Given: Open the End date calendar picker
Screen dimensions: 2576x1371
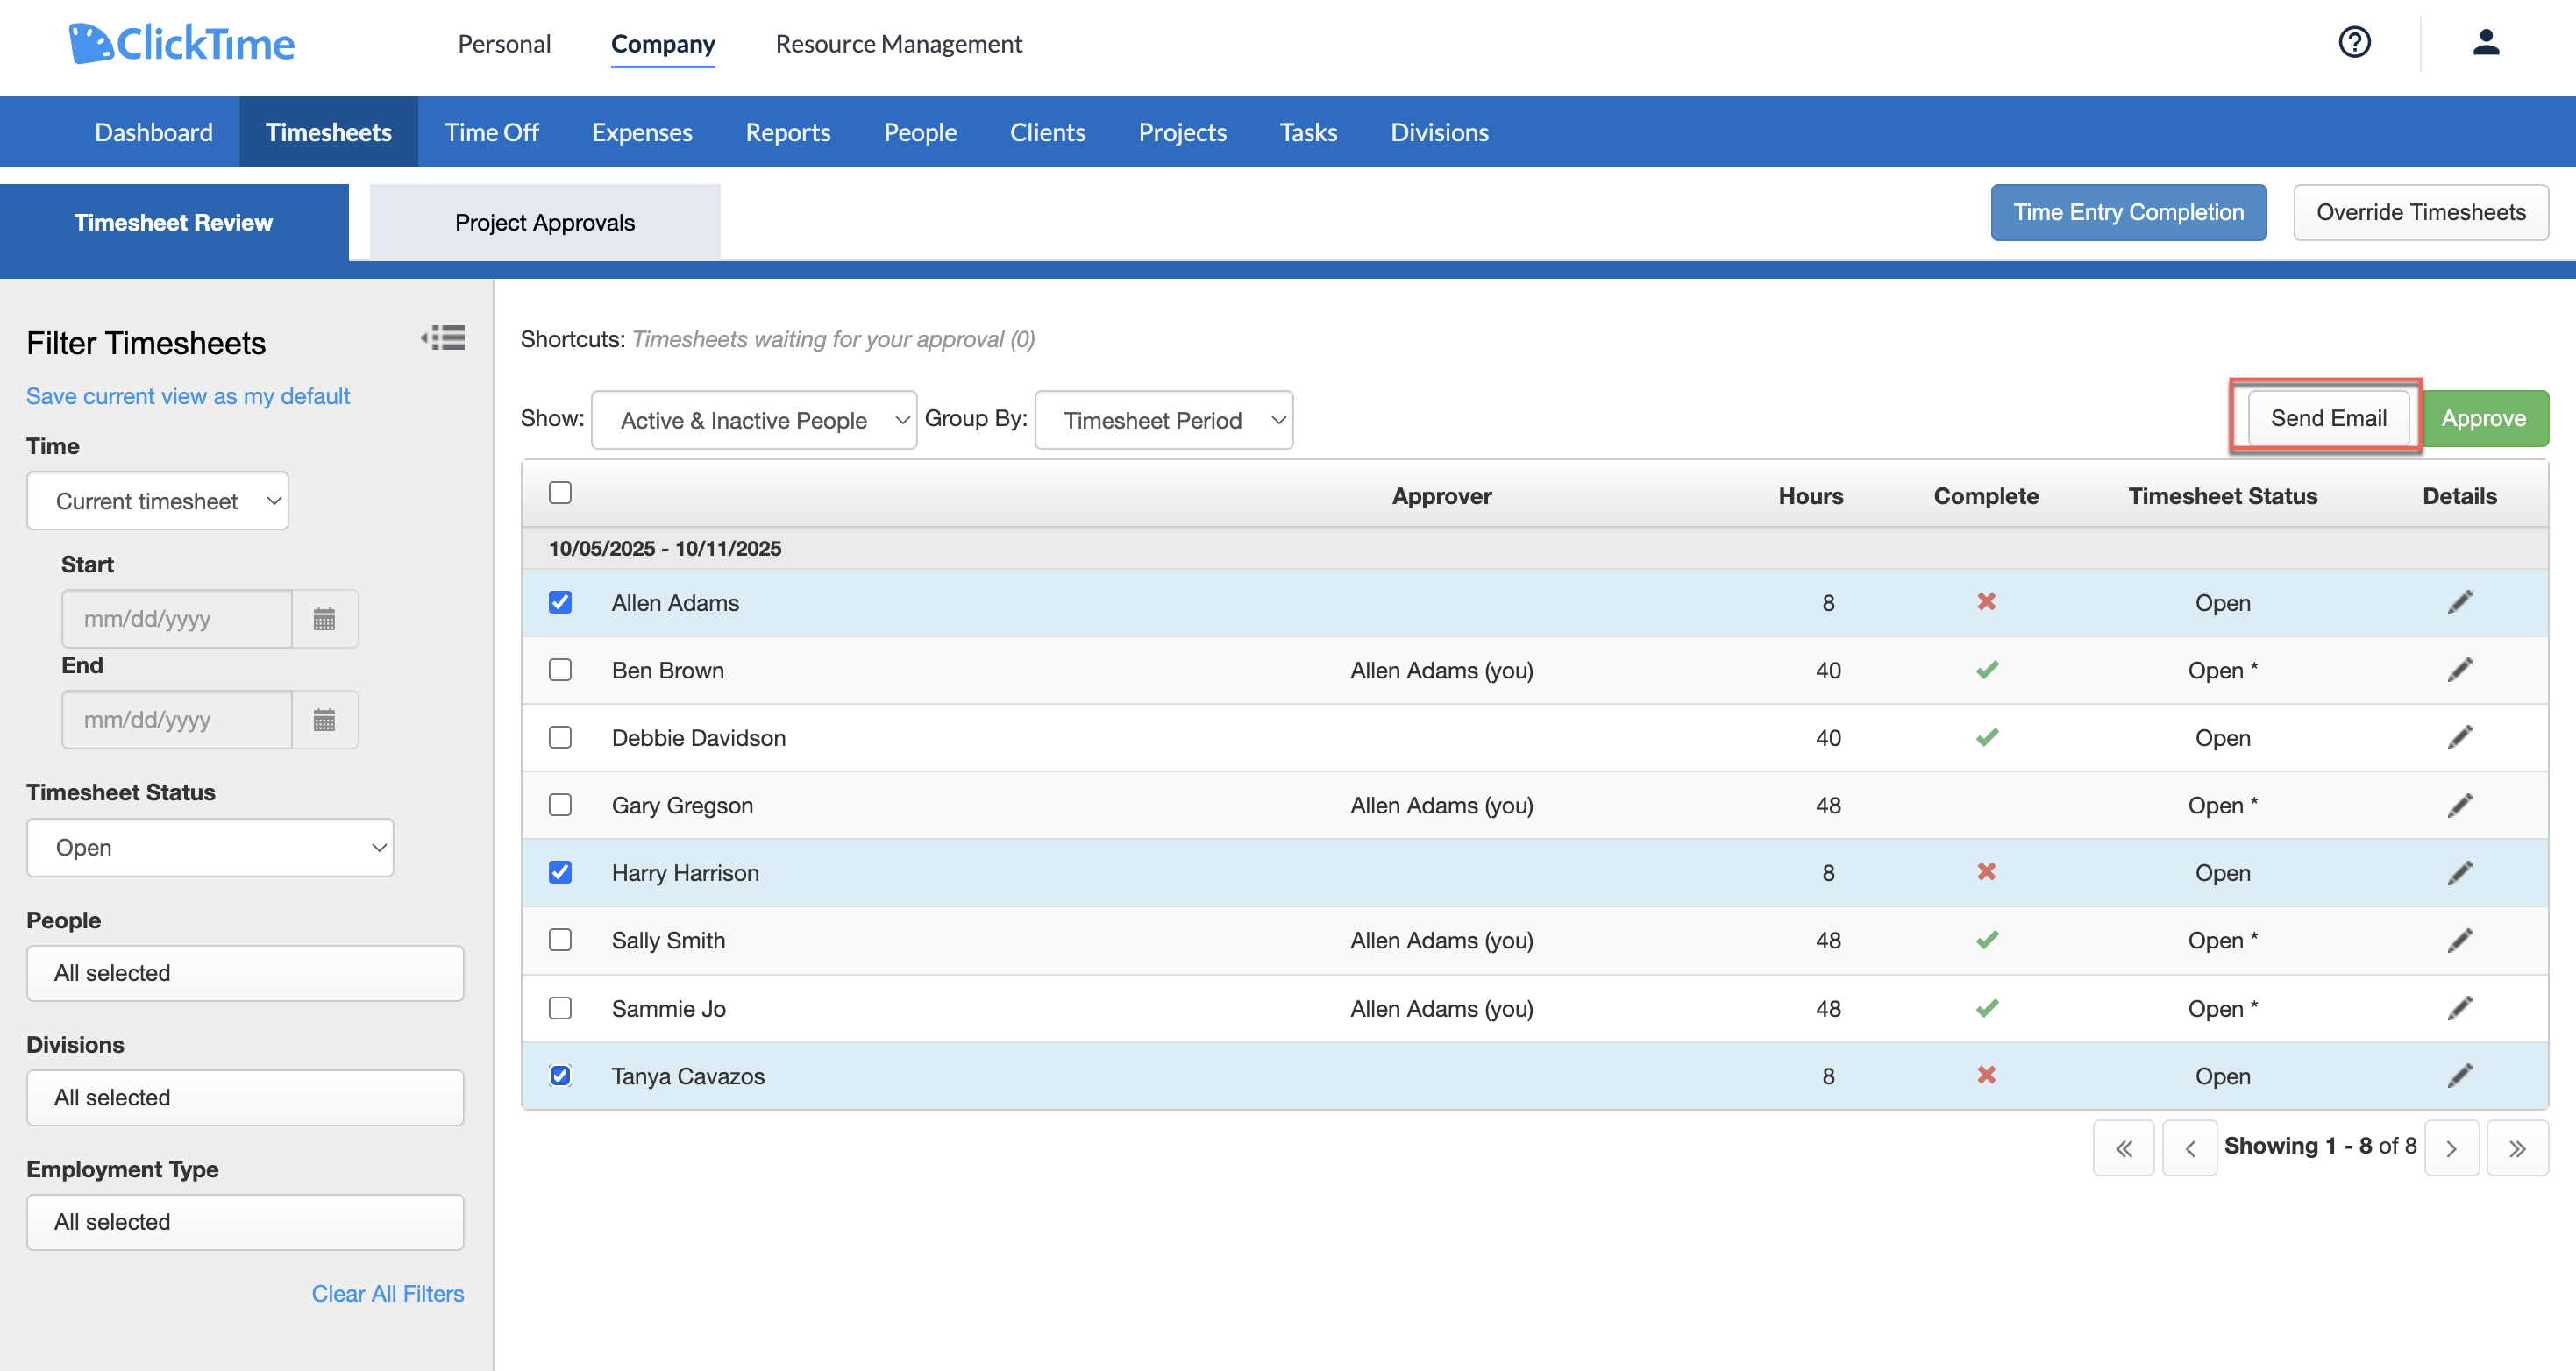Looking at the screenshot, I should coord(324,720).
